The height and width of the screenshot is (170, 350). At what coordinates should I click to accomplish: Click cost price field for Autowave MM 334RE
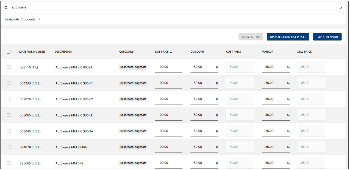coord(240,147)
